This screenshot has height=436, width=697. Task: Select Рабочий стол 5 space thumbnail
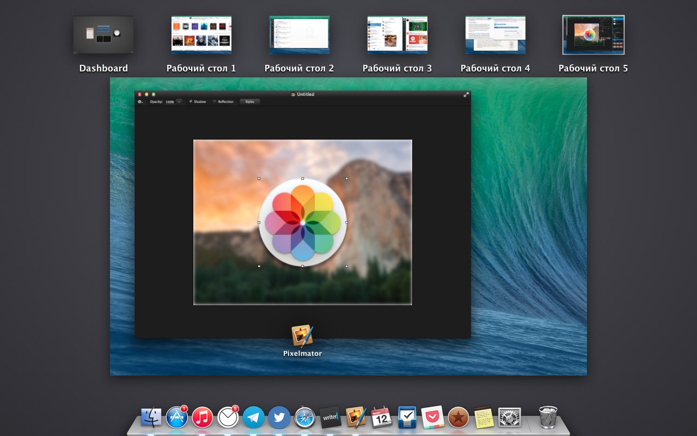[594, 35]
